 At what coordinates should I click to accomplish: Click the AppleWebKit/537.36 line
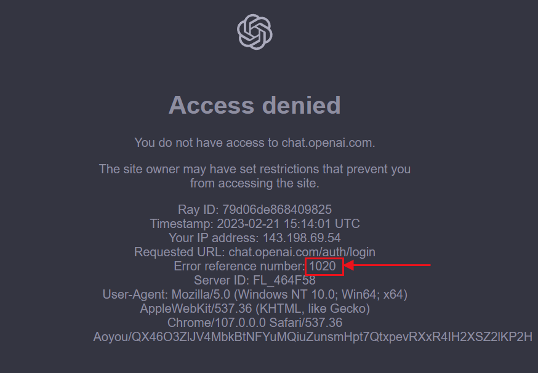pyautogui.click(x=255, y=308)
